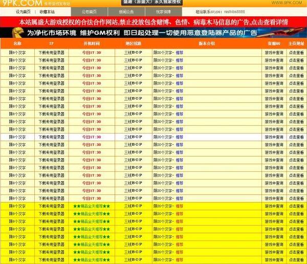Click the 9PK.COM logo
This screenshot has width=307, height=264.
(x=21, y=3)
